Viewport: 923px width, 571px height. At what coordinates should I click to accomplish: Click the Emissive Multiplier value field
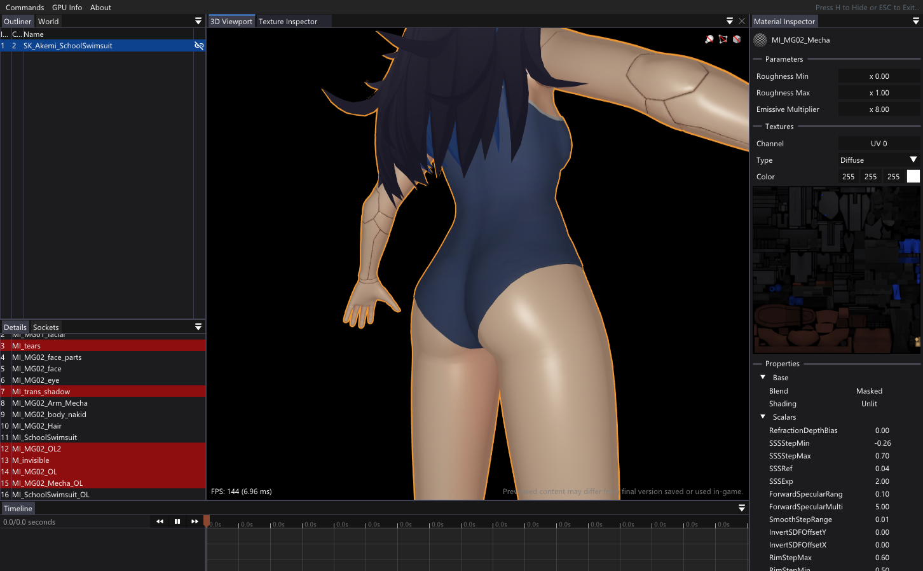coord(879,109)
